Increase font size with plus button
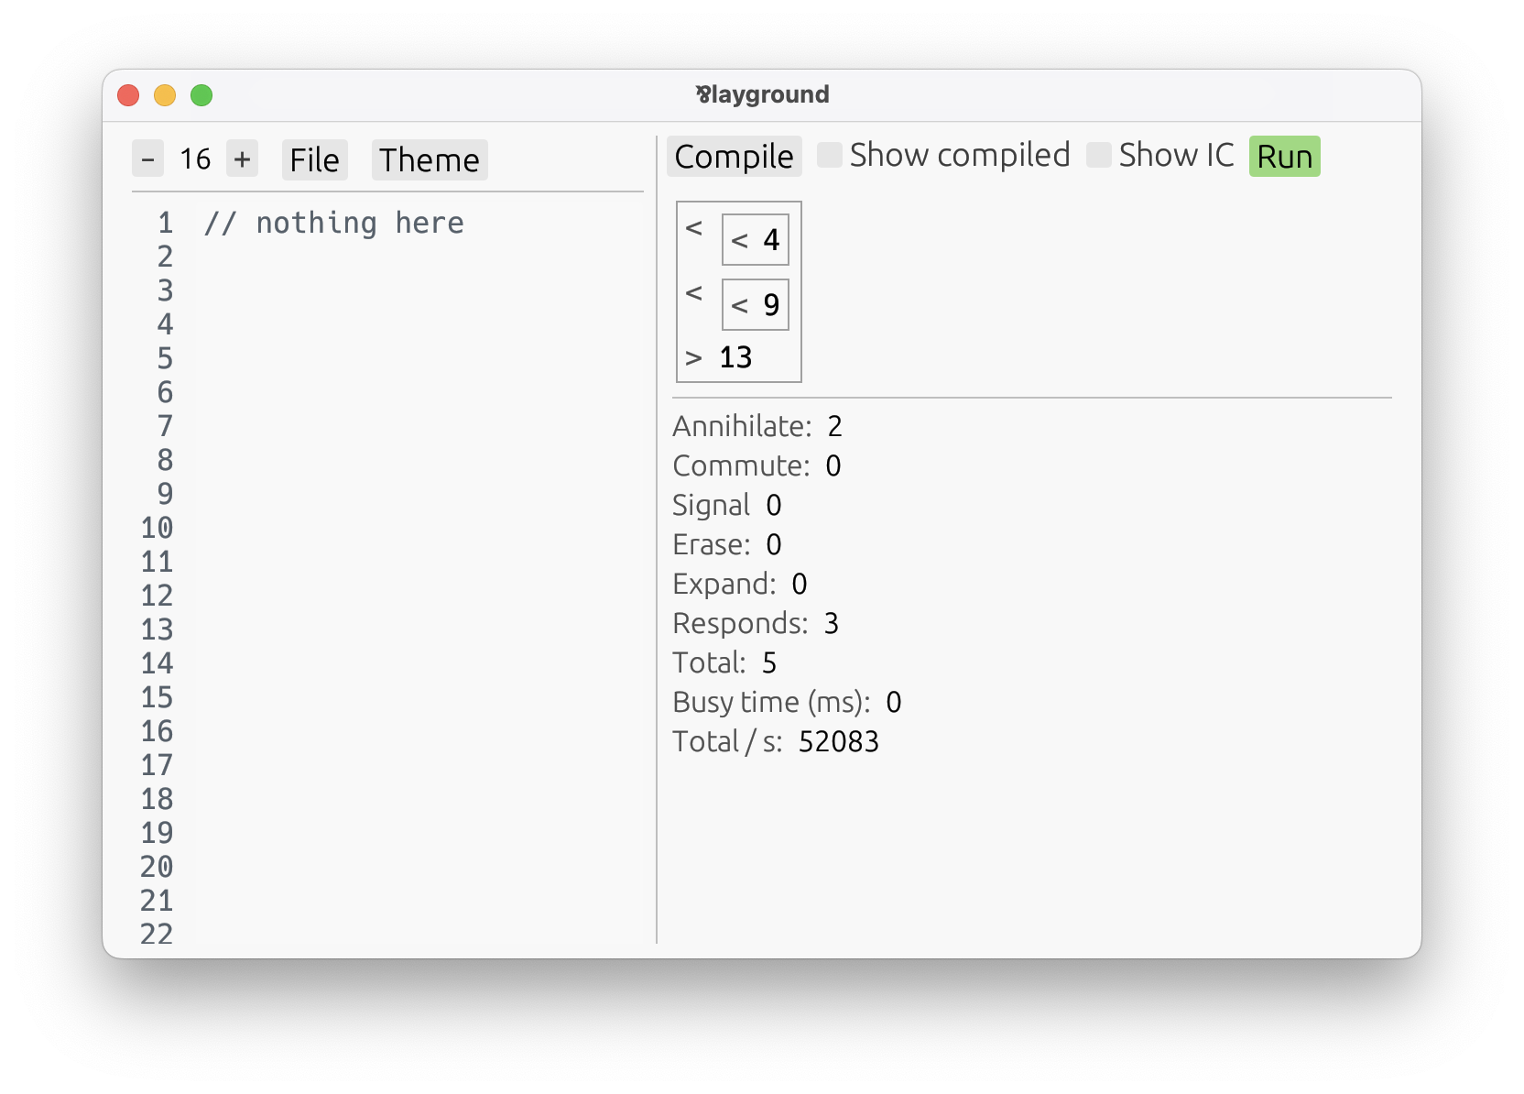This screenshot has height=1094, width=1524. [243, 159]
